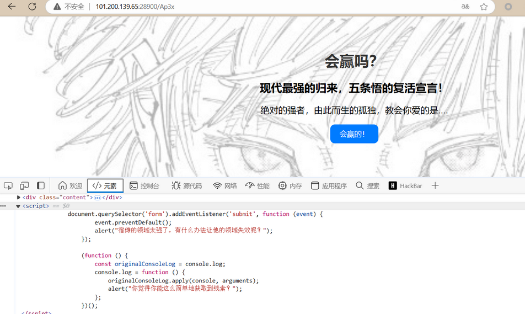Click the alert line 你觉得你能这么简单地获取到线索？
The height and width of the screenshot is (314, 525).
pyautogui.click(x=175, y=289)
